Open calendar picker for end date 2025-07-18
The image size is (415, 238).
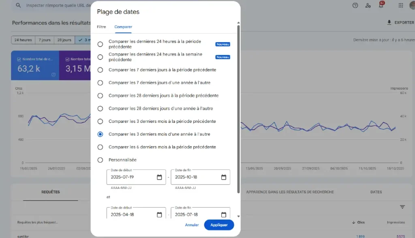224,214
